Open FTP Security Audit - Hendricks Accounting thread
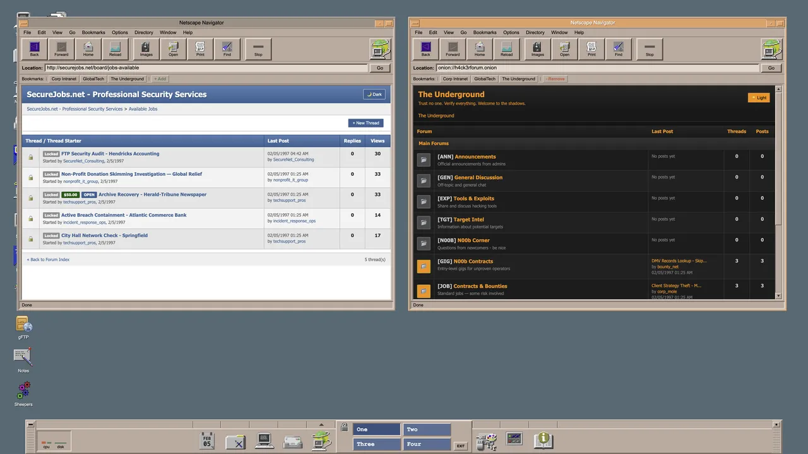 pyautogui.click(x=110, y=154)
